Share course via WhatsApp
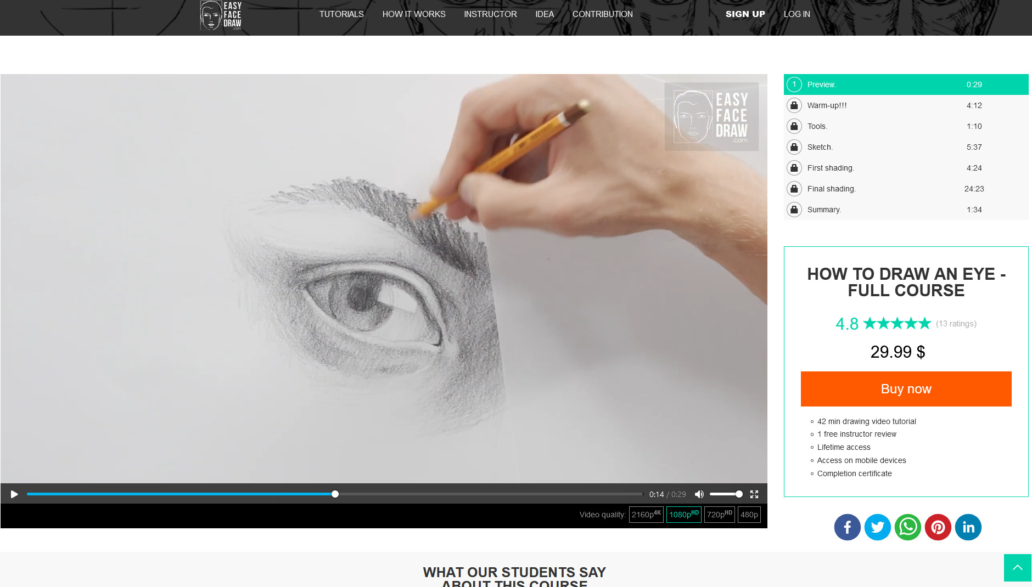This screenshot has width=1032, height=587. tap(907, 527)
